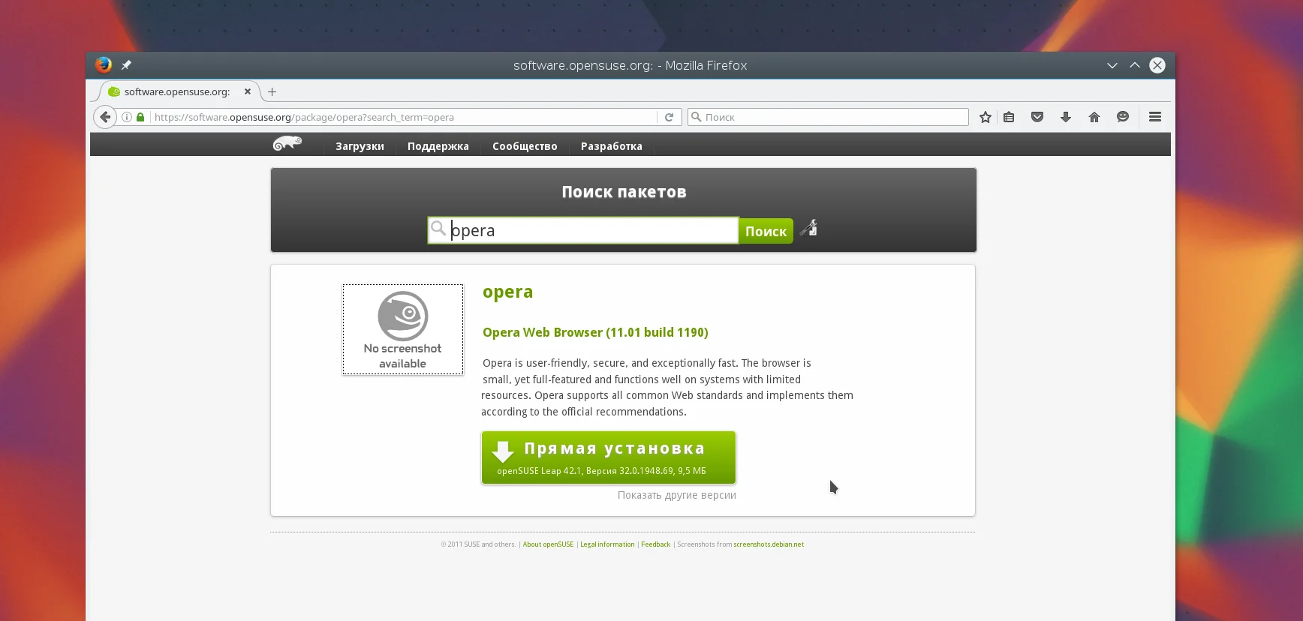Click the green Поиск search button
This screenshot has width=1303, height=621.
click(x=766, y=231)
